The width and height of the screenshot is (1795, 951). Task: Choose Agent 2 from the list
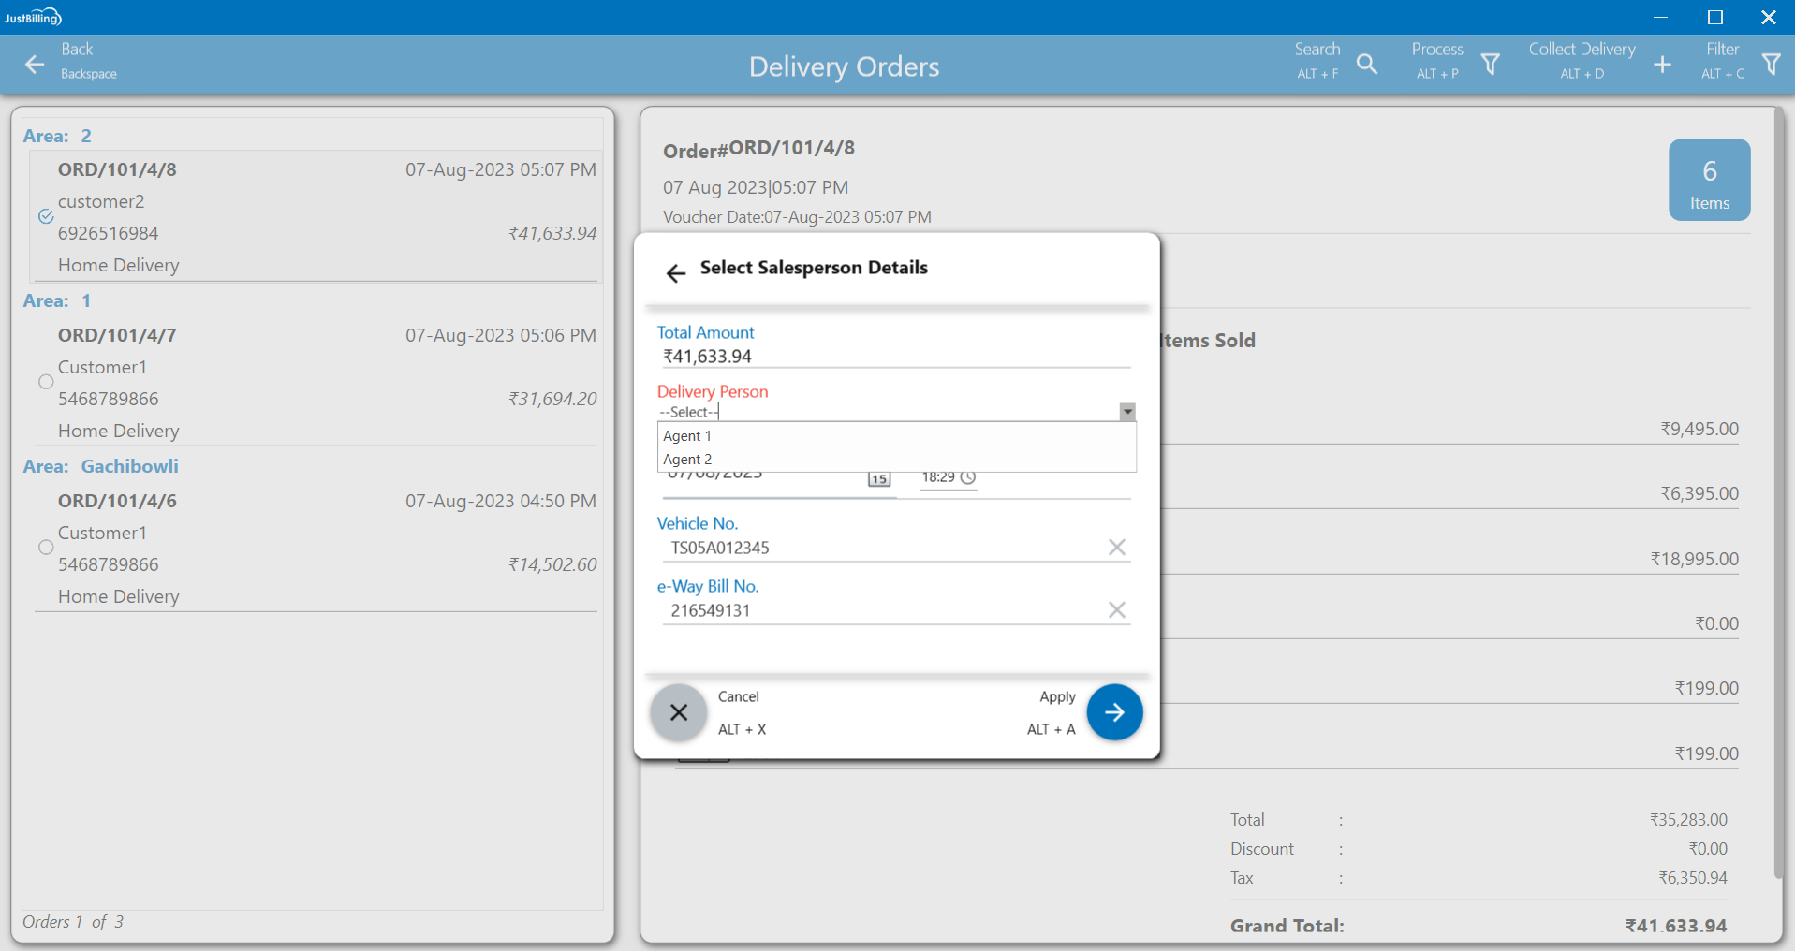[x=687, y=460]
